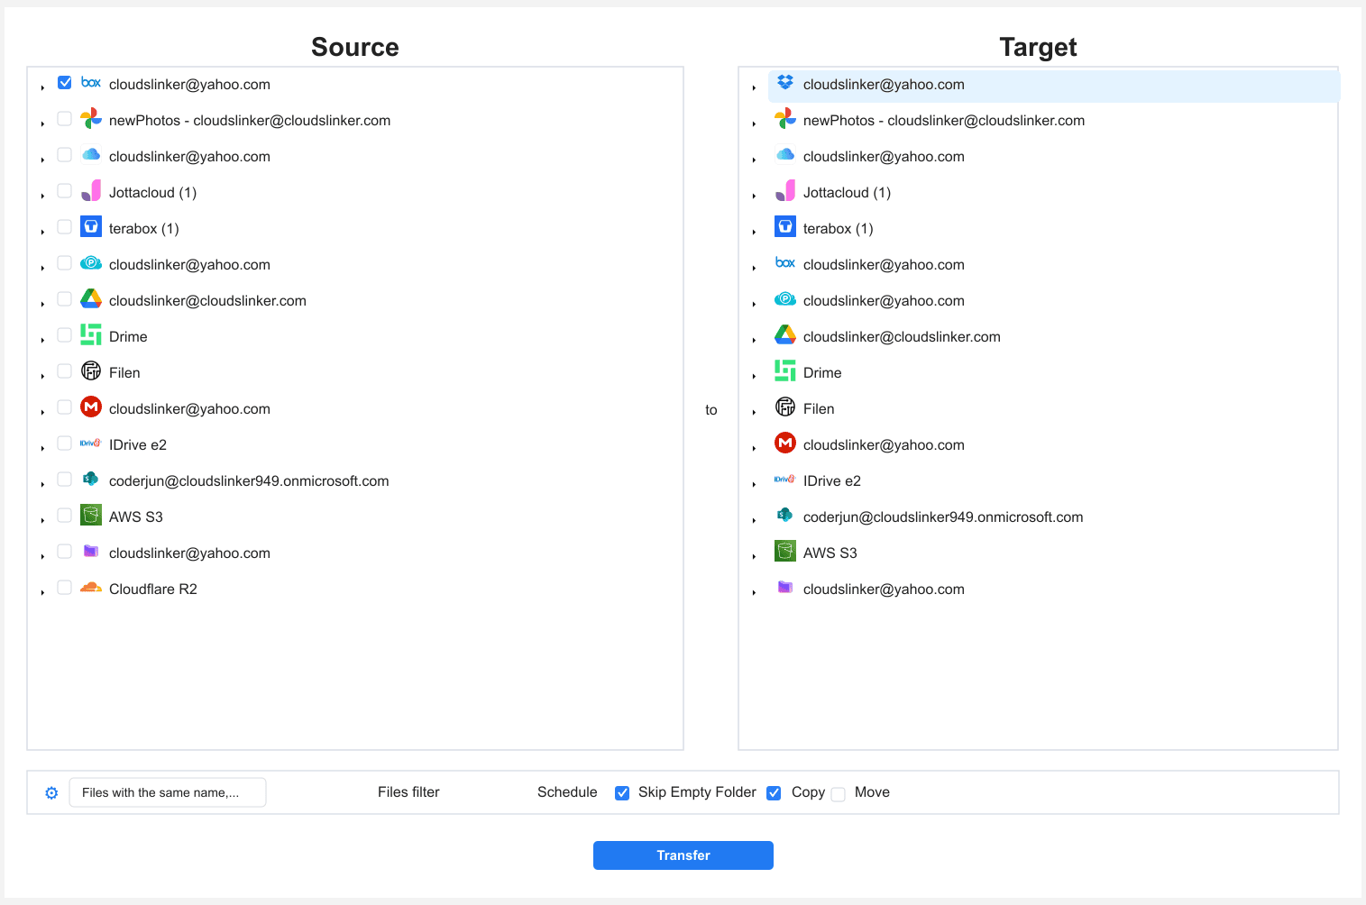
Task: Click the Google Drive icon in Source list
Action: 91,298
